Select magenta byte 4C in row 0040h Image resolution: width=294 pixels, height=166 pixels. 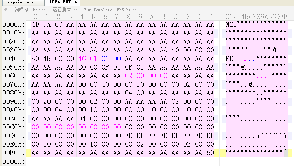[x=82, y=59]
